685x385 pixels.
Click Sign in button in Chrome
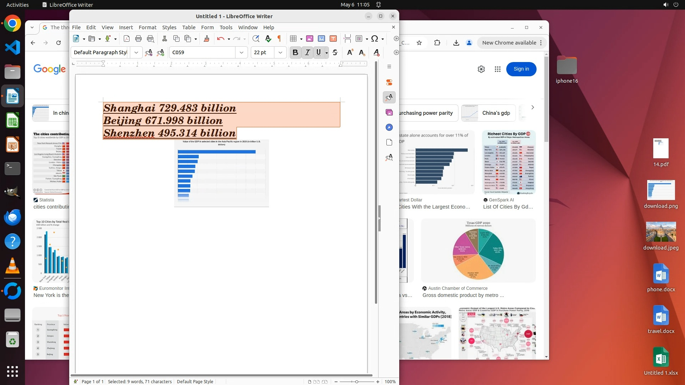coord(521,69)
